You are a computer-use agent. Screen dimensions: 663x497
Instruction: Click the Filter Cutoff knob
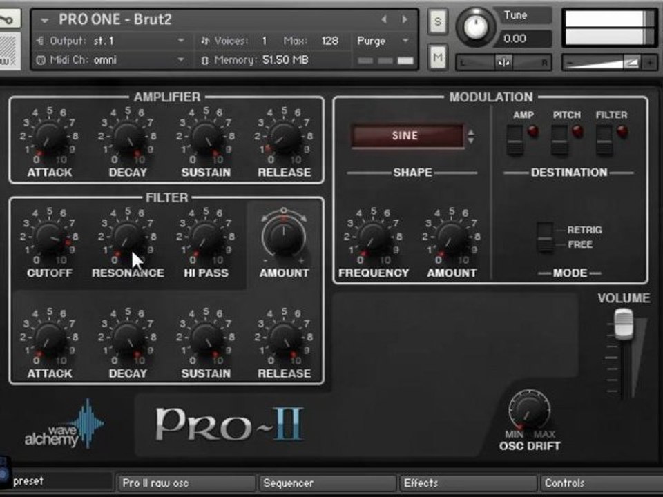click(x=50, y=237)
